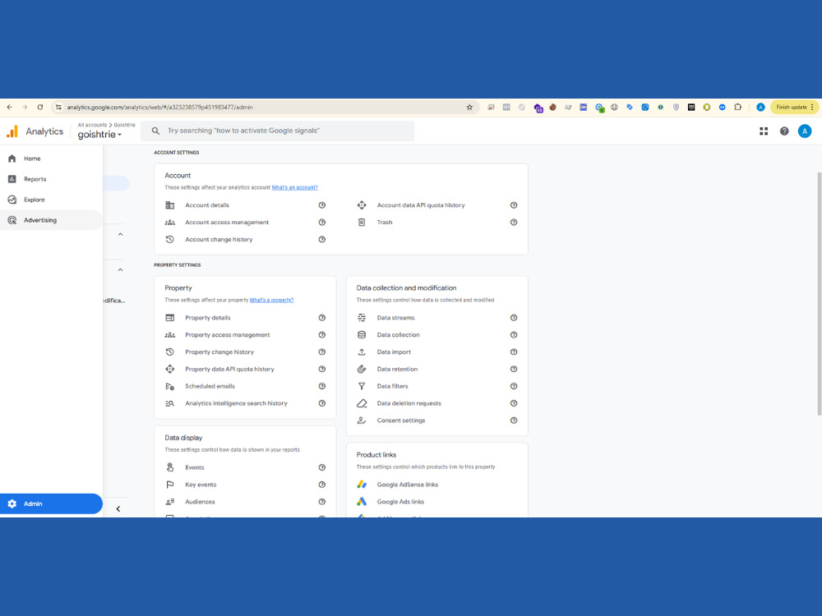The width and height of the screenshot is (822, 616).
Task: Click the Data deletion requests eraser icon
Action: 362,403
